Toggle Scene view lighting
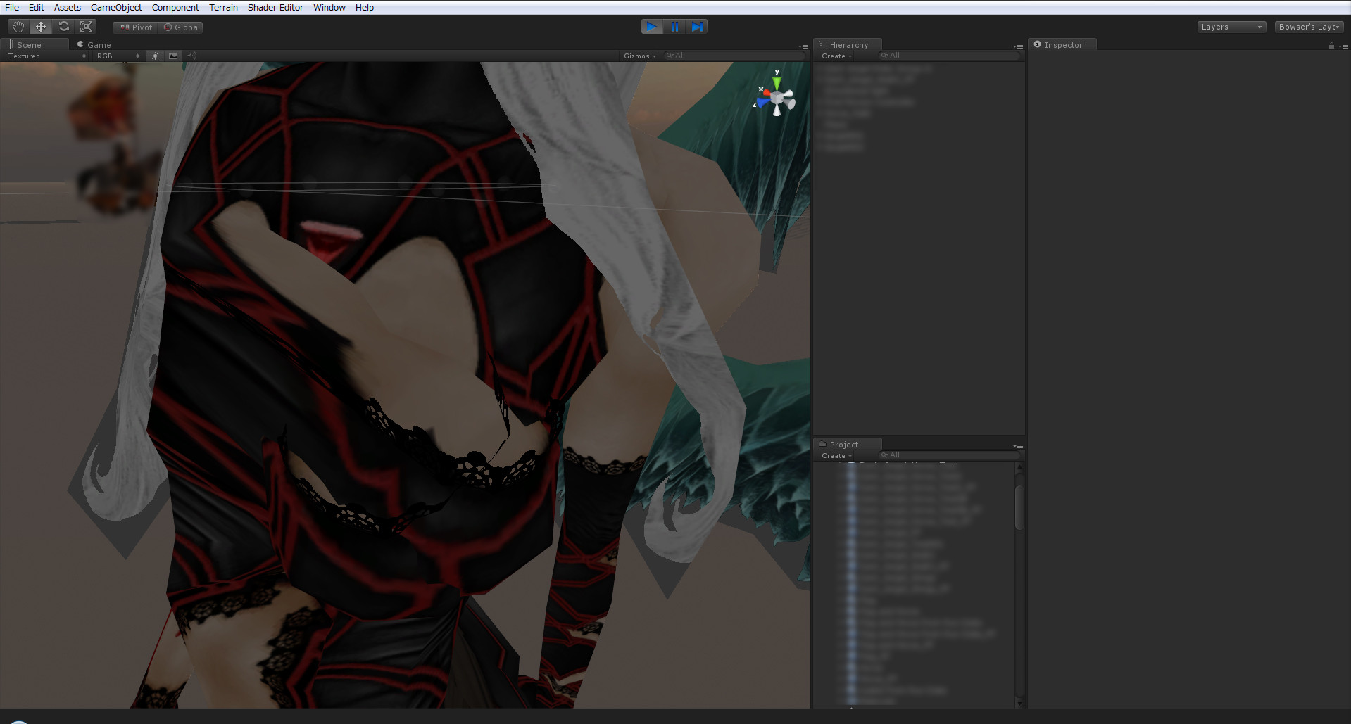 point(155,56)
